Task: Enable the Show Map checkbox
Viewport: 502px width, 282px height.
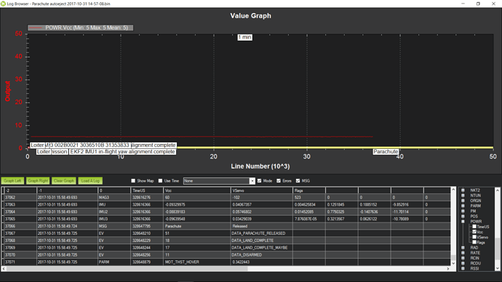Action: point(133,181)
